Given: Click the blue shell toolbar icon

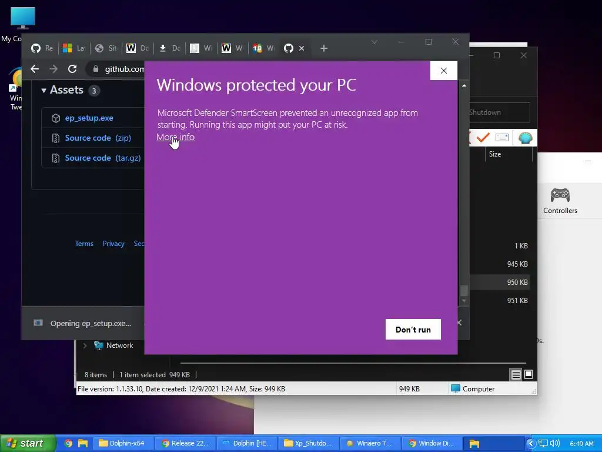Looking at the screenshot, I should click(525, 138).
